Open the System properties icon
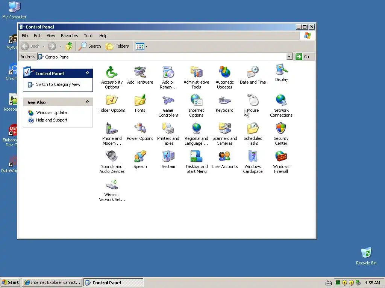Screen dimensions: 385x288 (168, 160)
